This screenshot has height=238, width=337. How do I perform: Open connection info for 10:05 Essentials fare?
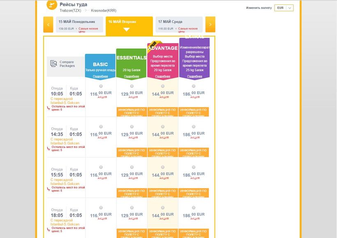(x=132, y=112)
